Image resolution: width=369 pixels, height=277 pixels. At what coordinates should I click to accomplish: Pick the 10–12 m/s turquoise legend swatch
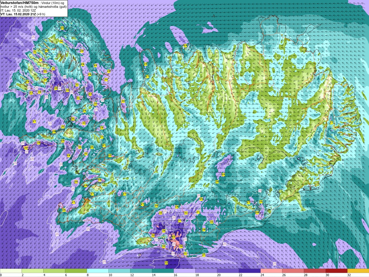[119, 271]
